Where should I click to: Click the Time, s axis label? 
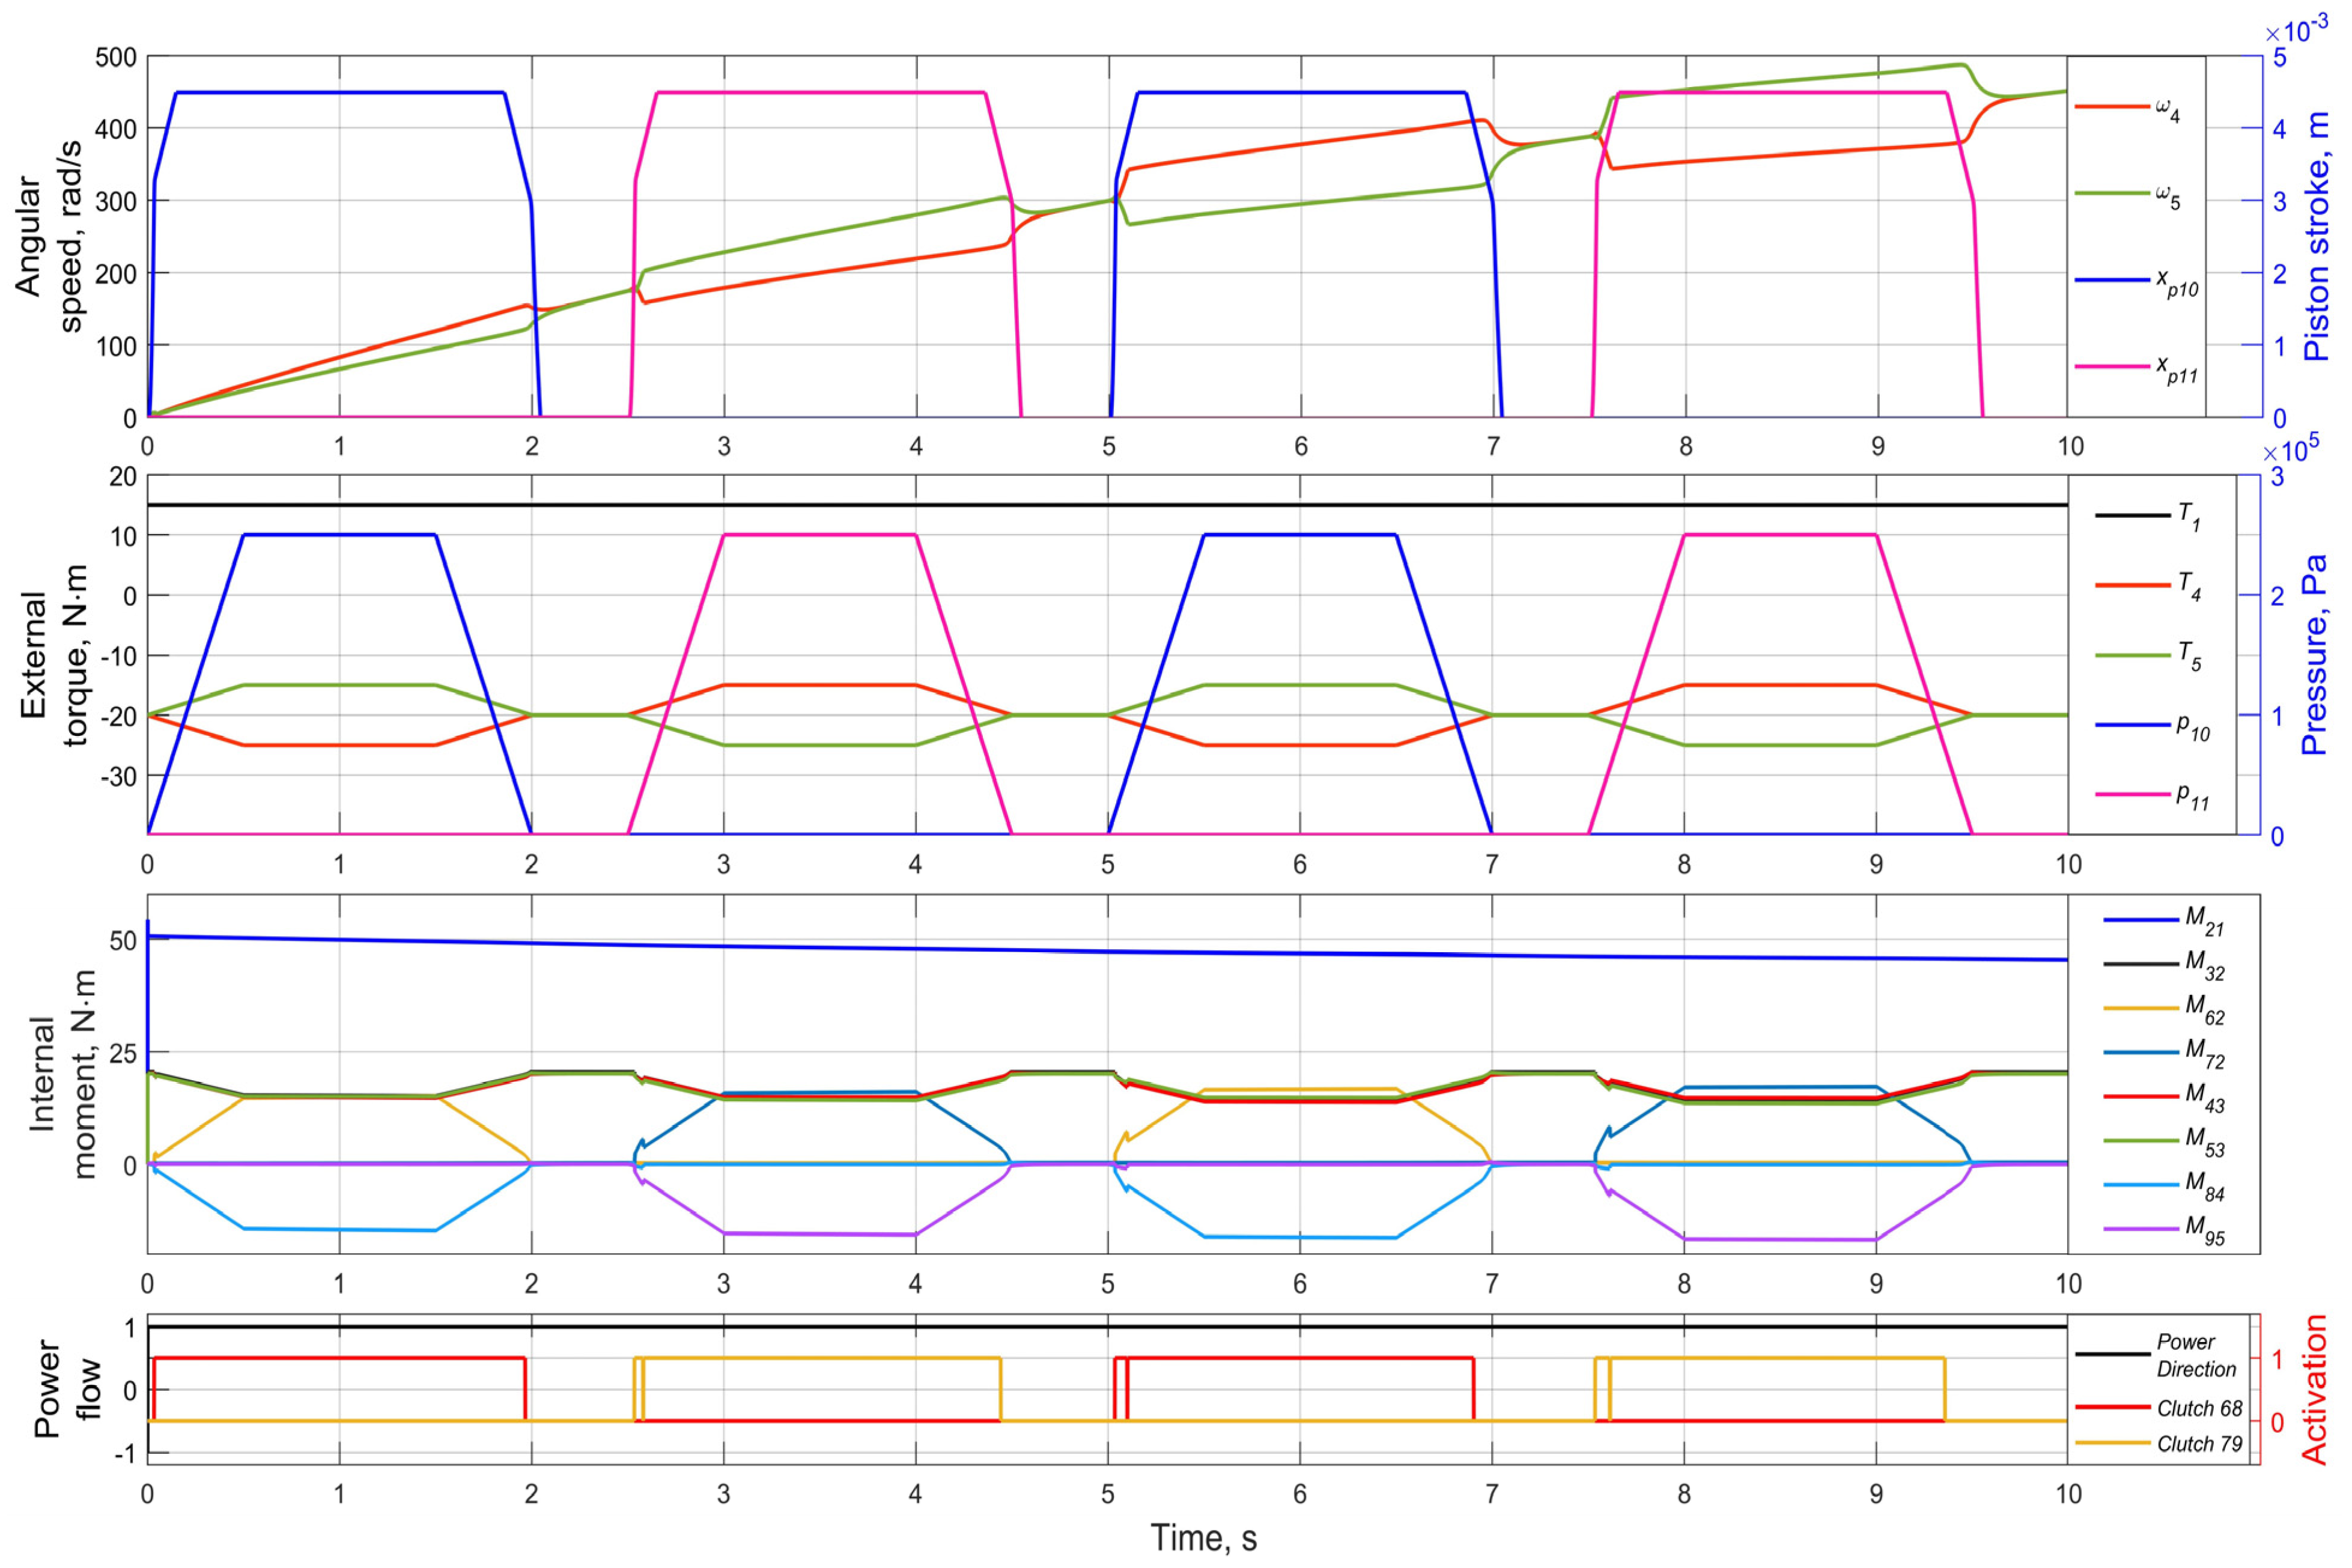tap(1203, 1538)
